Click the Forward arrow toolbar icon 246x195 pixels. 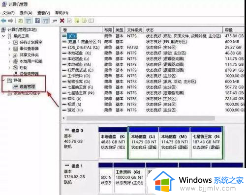[11, 21]
